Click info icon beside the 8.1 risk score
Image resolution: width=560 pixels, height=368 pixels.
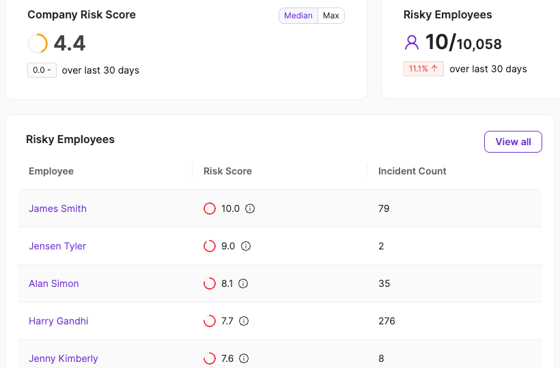tap(243, 283)
